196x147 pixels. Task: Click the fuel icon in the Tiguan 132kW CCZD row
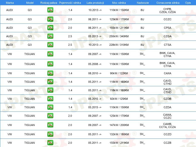50,134
